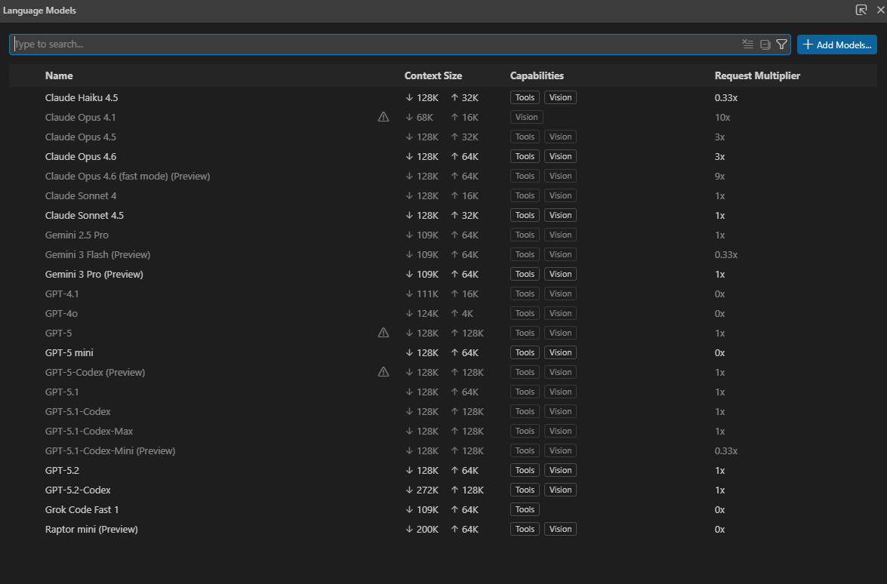Select the GPT-5.2 model name
Screen dimensions: 887x584
[x=62, y=470]
